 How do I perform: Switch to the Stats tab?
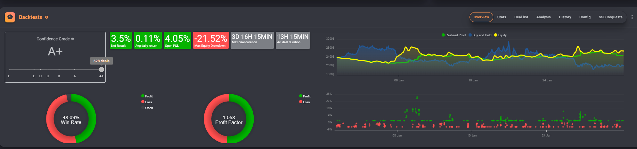[x=502, y=17]
